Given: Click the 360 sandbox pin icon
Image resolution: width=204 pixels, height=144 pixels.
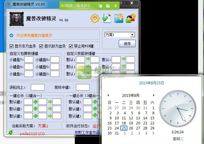Looking at the screenshot, I should (116, 6).
